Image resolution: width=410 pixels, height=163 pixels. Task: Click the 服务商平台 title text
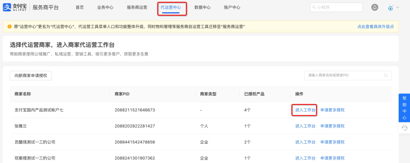pyautogui.click(x=45, y=7)
